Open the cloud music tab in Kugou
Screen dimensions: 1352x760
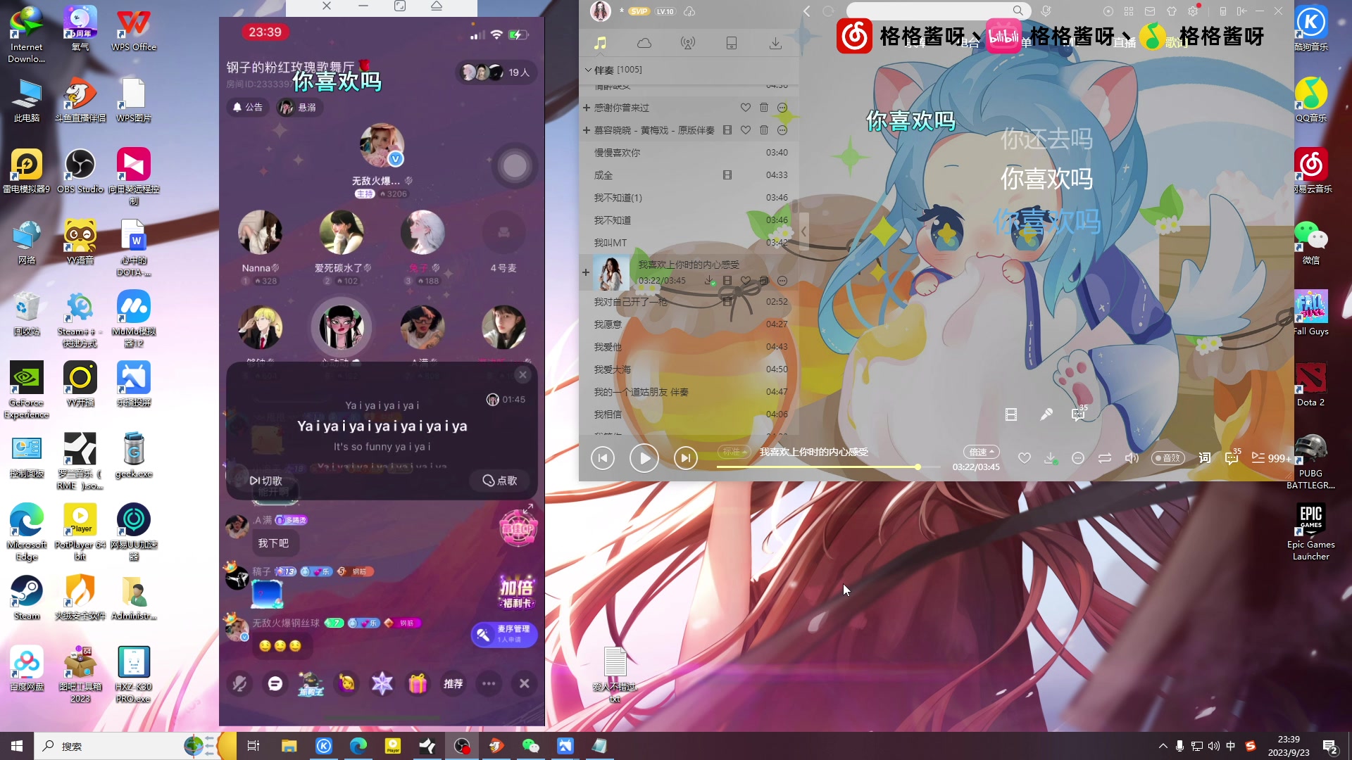[x=644, y=44]
